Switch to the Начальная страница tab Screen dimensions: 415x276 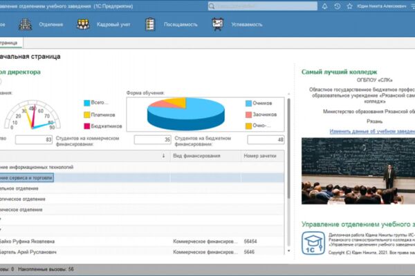click(x=9, y=43)
